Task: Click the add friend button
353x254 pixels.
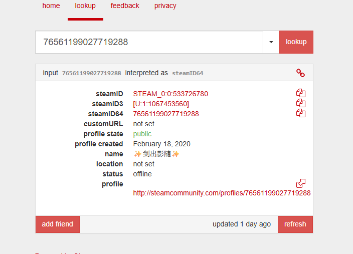Action: click(x=57, y=224)
